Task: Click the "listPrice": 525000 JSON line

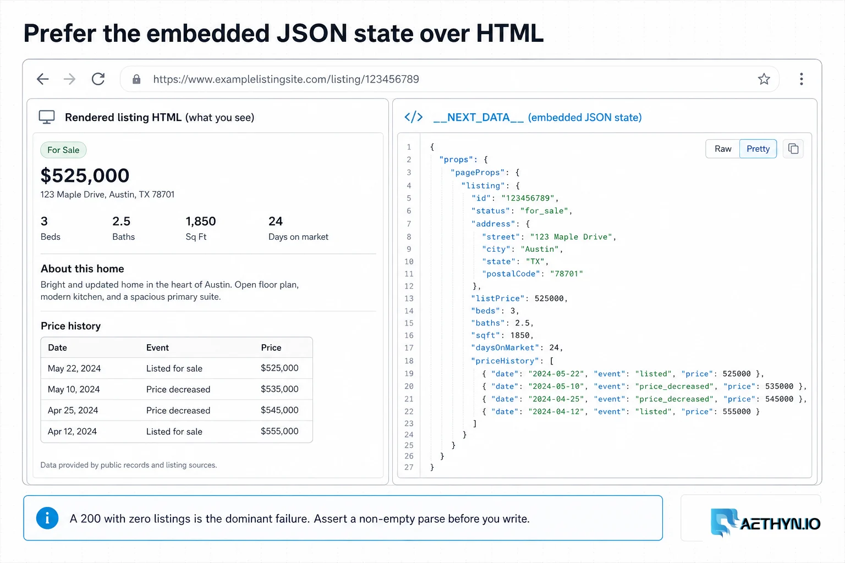Action: click(x=519, y=298)
